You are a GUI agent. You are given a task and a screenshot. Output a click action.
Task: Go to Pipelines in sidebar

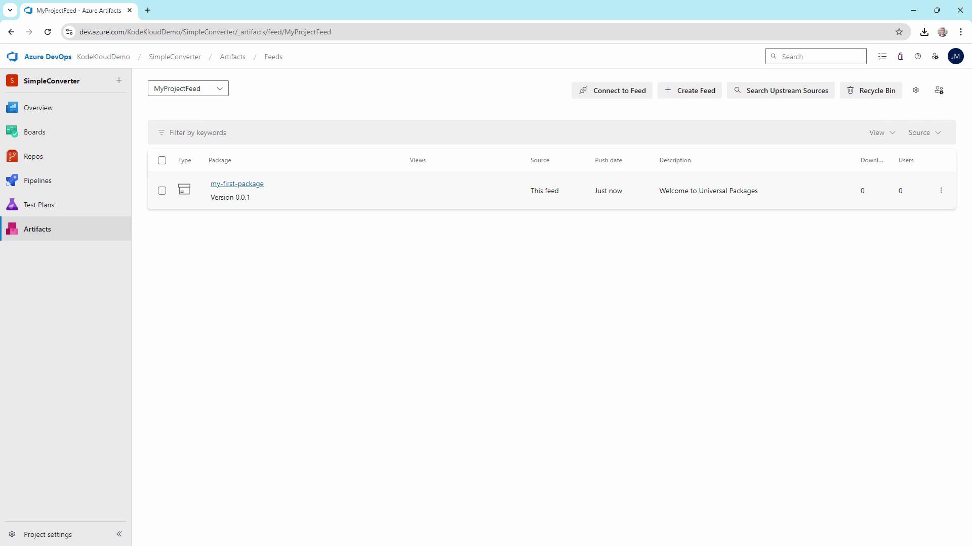(x=37, y=180)
